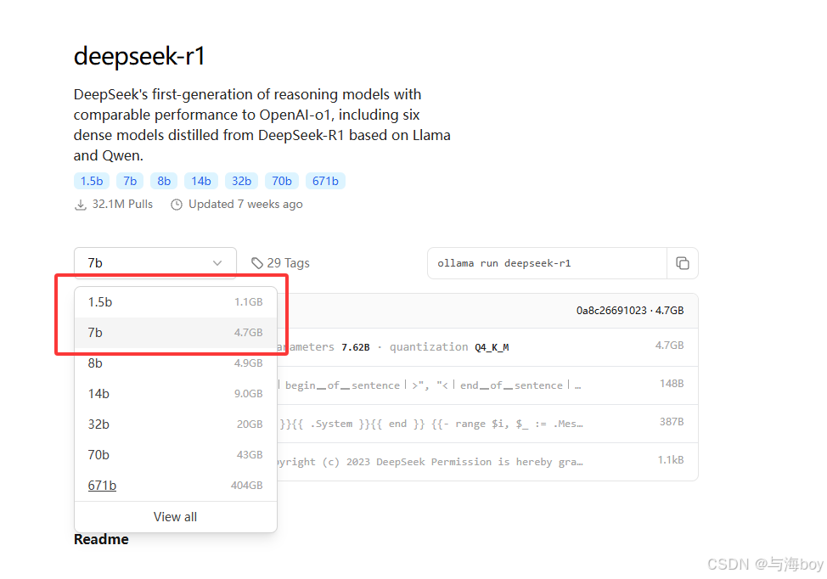
Task: Click the 387B file size value
Action: [x=672, y=421]
